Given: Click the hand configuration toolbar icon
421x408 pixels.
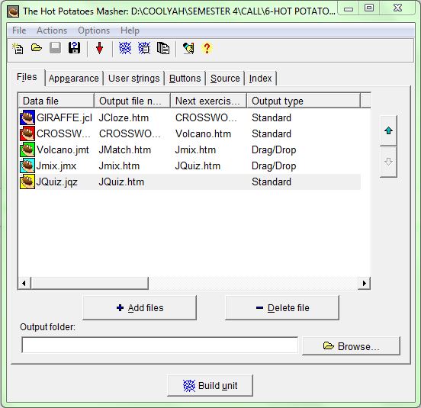Looking at the screenshot, I should (x=188, y=48).
